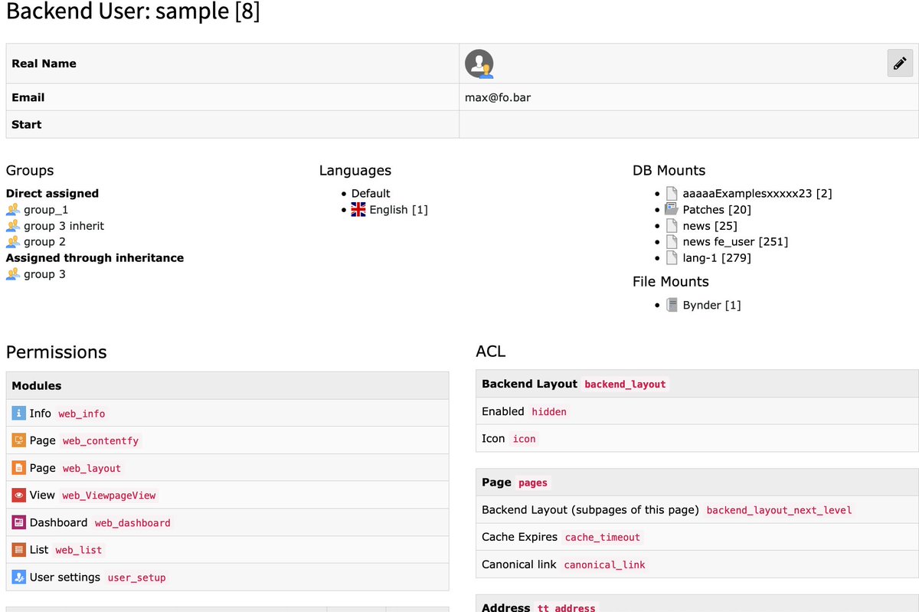Click the List module icon
This screenshot has width=919, height=612.
pyautogui.click(x=19, y=550)
